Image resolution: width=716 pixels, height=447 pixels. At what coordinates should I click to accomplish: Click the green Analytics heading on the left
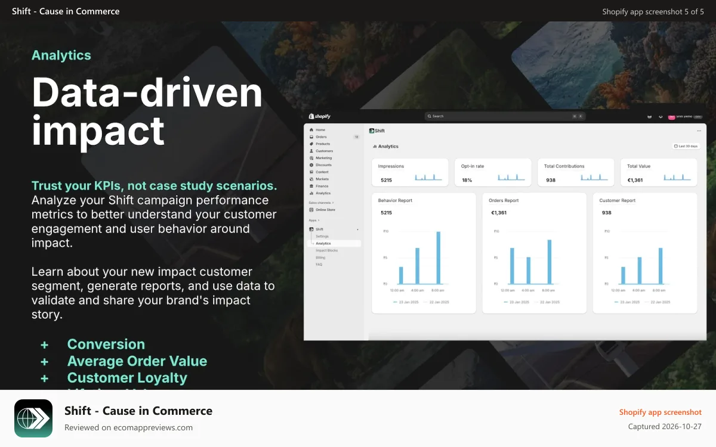(61, 55)
